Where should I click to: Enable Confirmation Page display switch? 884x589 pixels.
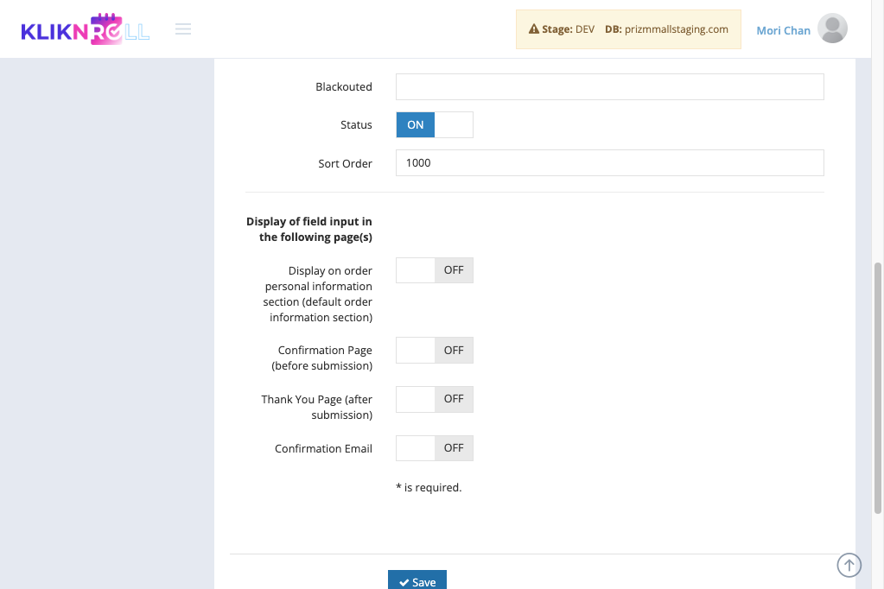coord(434,350)
